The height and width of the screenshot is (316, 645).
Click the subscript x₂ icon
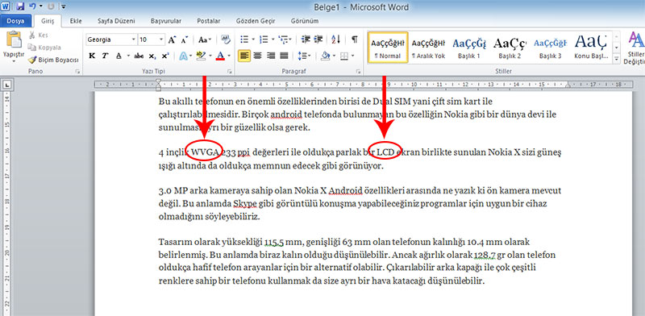point(152,56)
